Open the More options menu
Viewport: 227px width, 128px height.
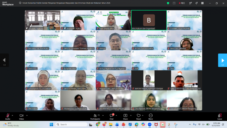coord(151,117)
